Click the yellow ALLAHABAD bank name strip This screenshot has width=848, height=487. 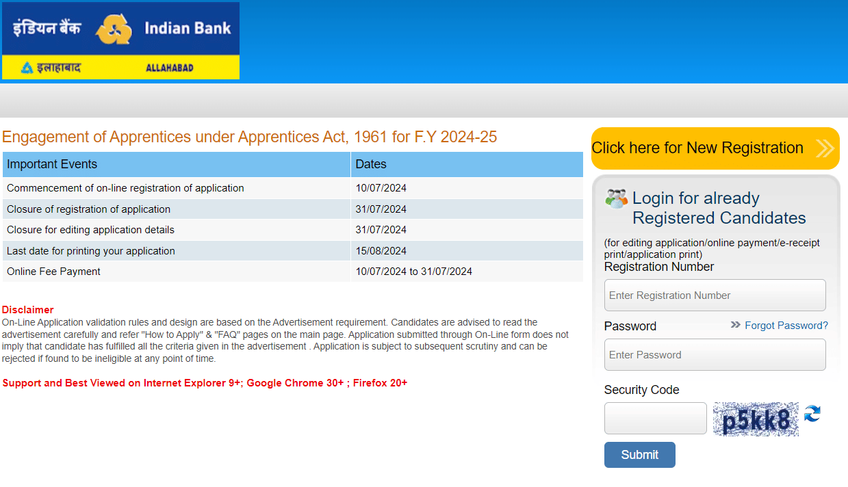pos(120,67)
